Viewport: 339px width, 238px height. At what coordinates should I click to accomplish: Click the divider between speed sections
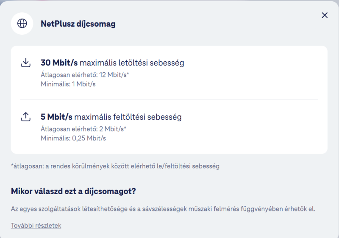click(x=169, y=100)
